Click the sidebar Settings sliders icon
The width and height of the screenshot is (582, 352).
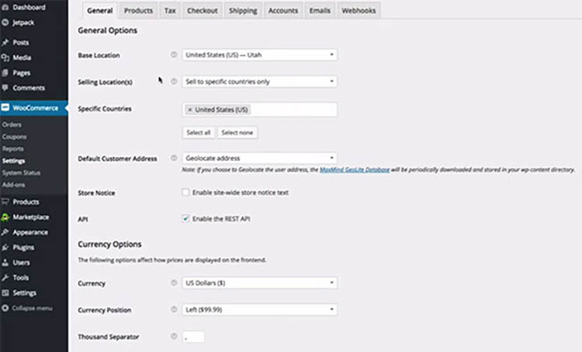pos(5,293)
